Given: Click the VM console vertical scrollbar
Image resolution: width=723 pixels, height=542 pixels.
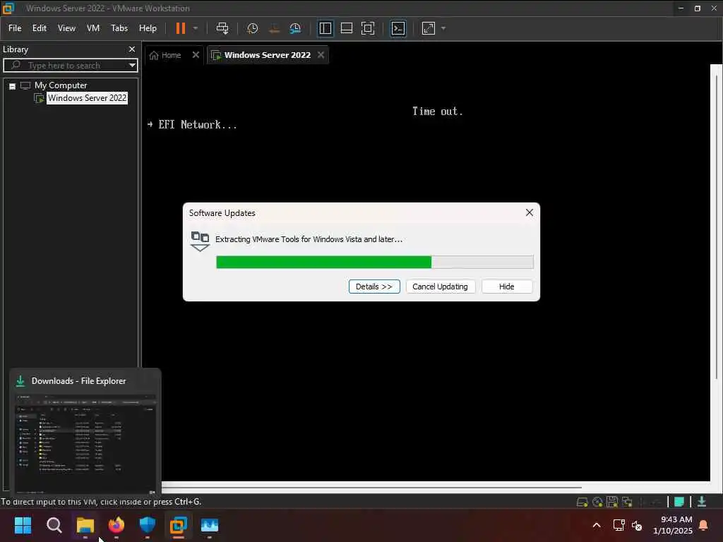Looking at the screenshot, I should tap(716, 226).
